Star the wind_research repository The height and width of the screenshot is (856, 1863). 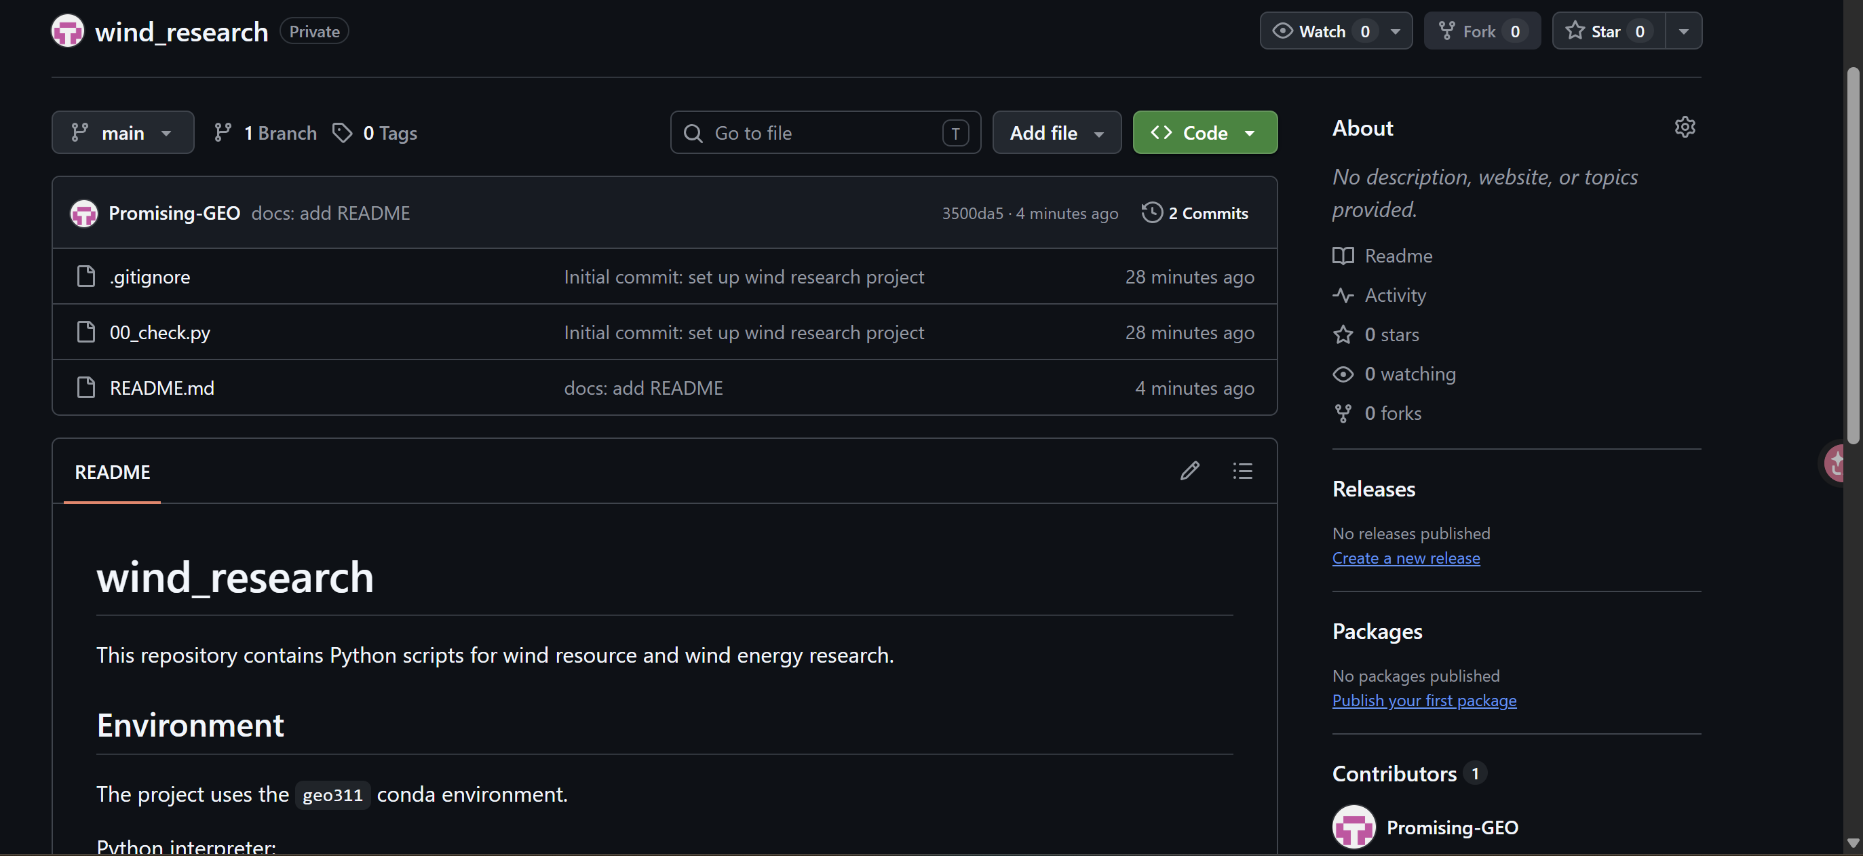click(x=1609, y=31)
